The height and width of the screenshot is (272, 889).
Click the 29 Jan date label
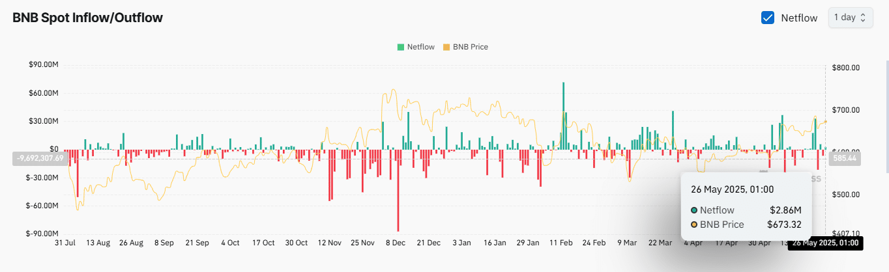(x=528, y=243)
